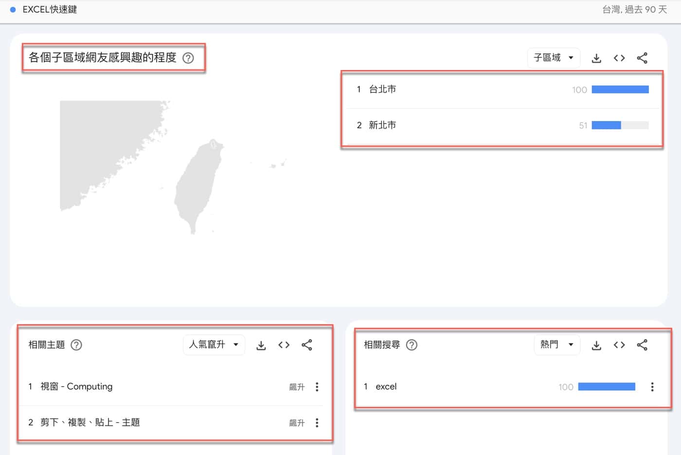Click the 相關主題 heading
The image size is (681, 455).
47,345
